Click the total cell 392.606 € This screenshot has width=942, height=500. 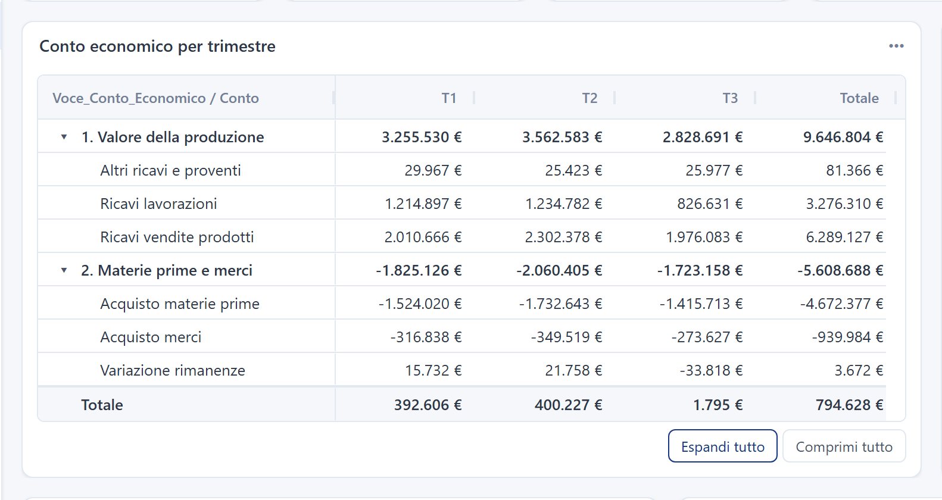[428, 405]
